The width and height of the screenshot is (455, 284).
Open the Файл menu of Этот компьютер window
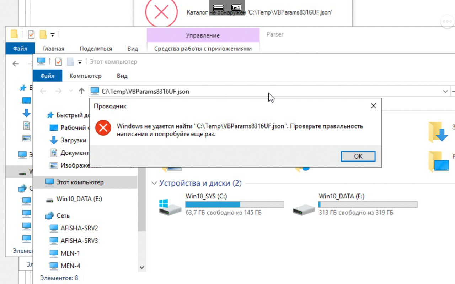click(47, 76)
